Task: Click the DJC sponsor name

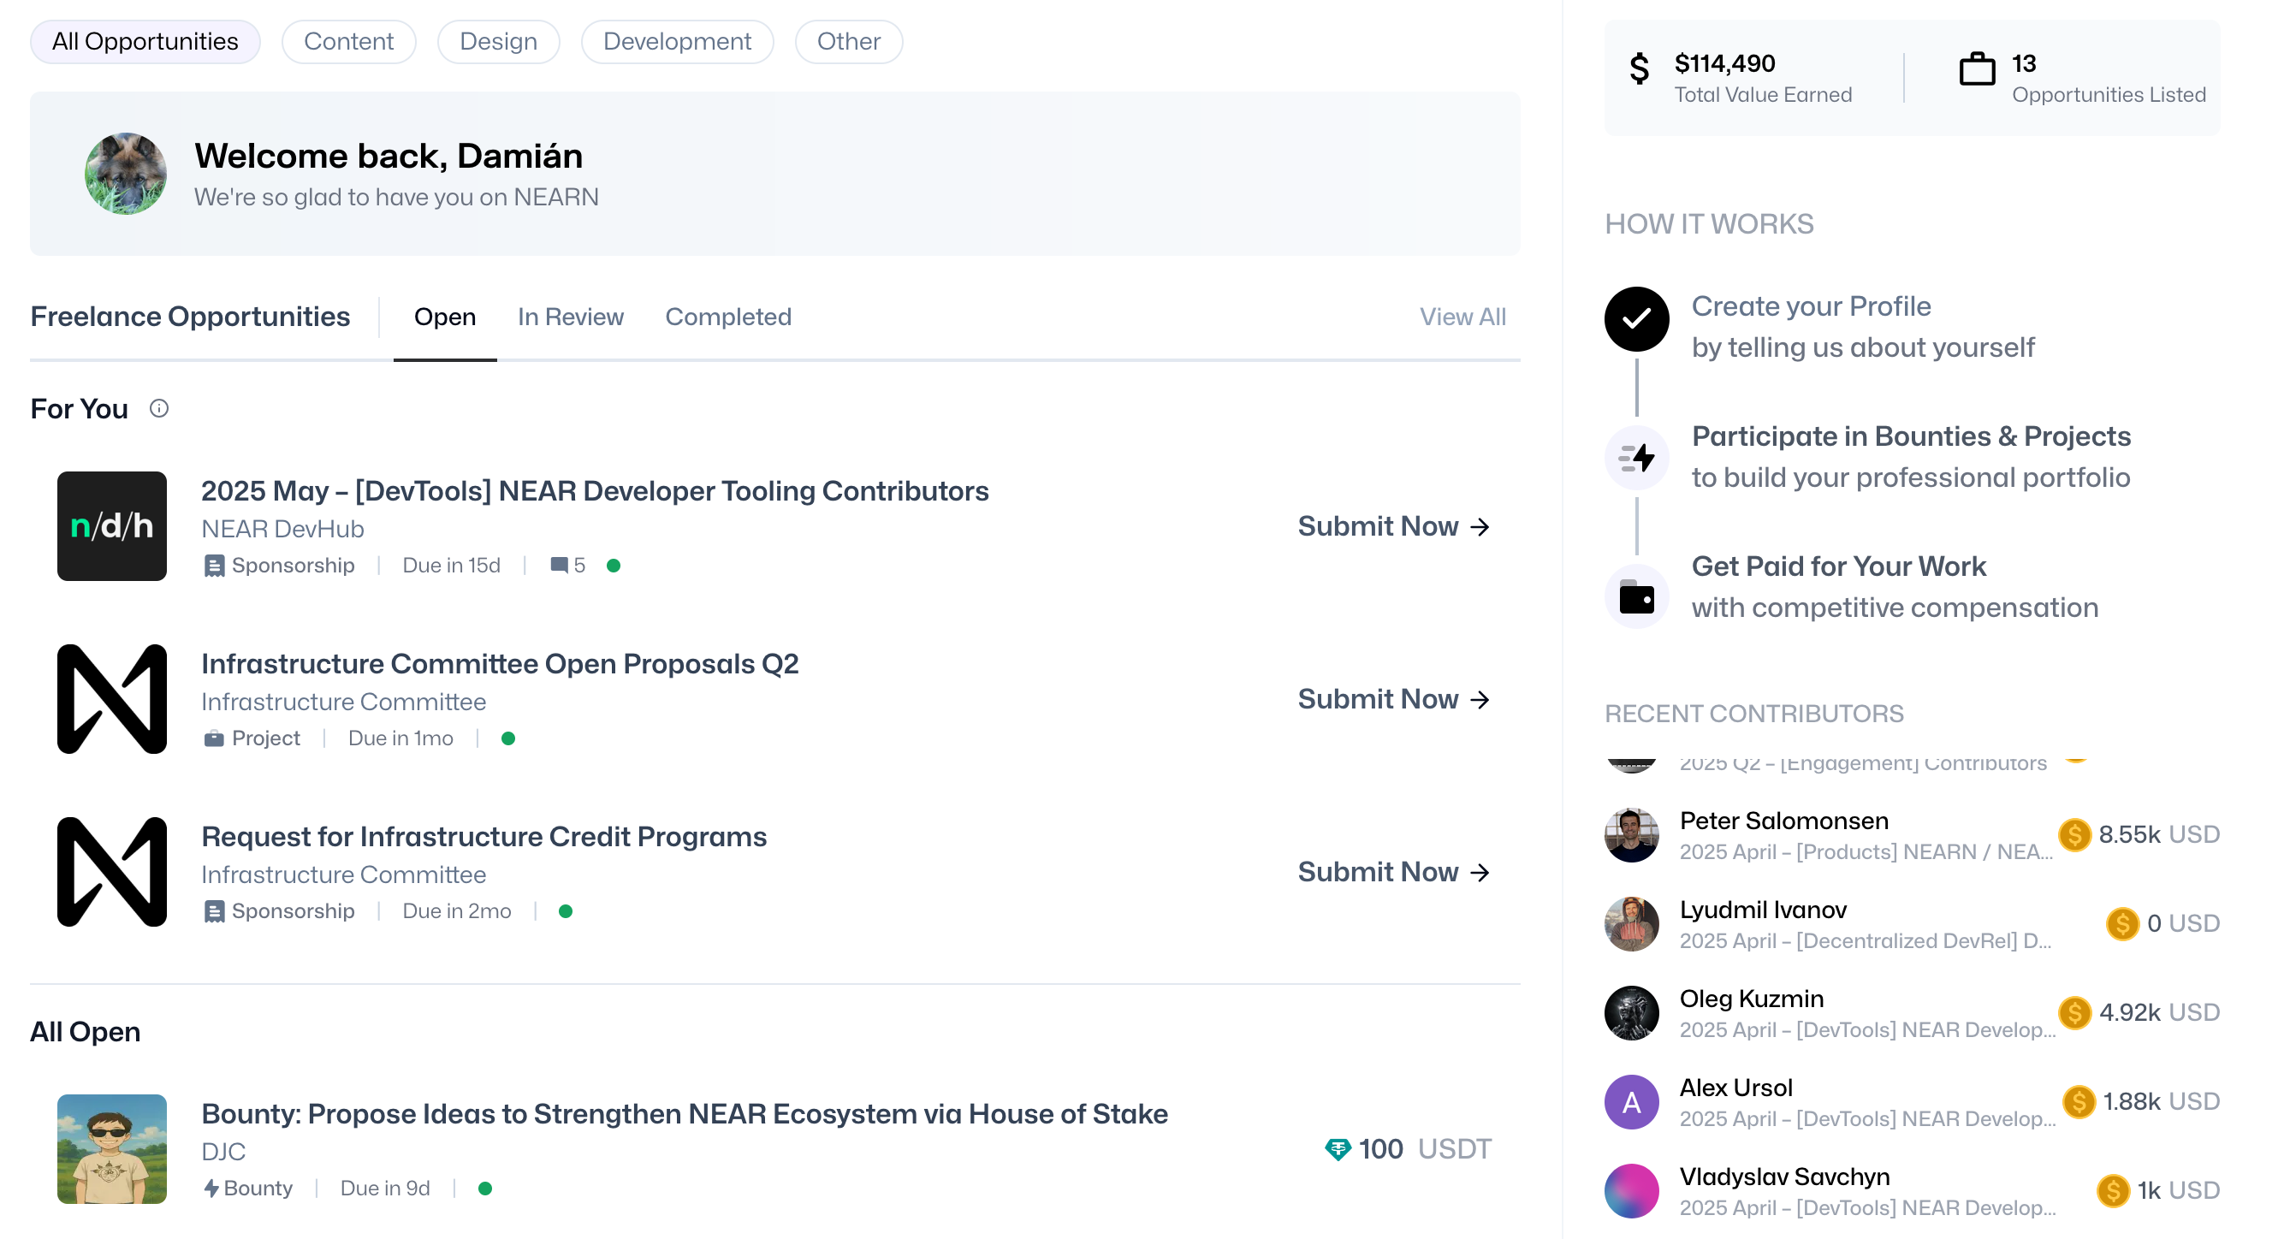Action: 223,1152
